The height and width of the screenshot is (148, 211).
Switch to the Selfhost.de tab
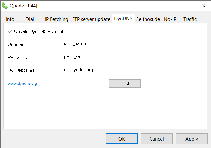[x=148, y=19]
